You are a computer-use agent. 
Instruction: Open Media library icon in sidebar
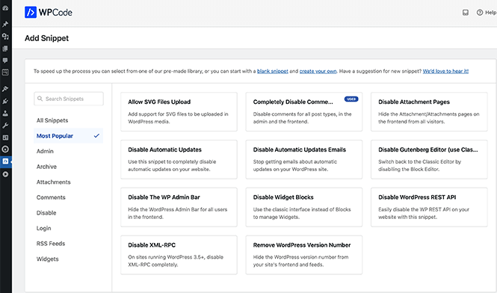pyautogui.click(x=5, y=36)
